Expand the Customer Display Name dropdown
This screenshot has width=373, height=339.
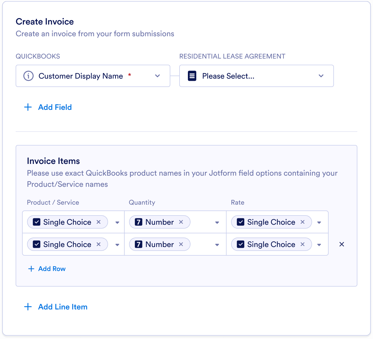(157, 76)
